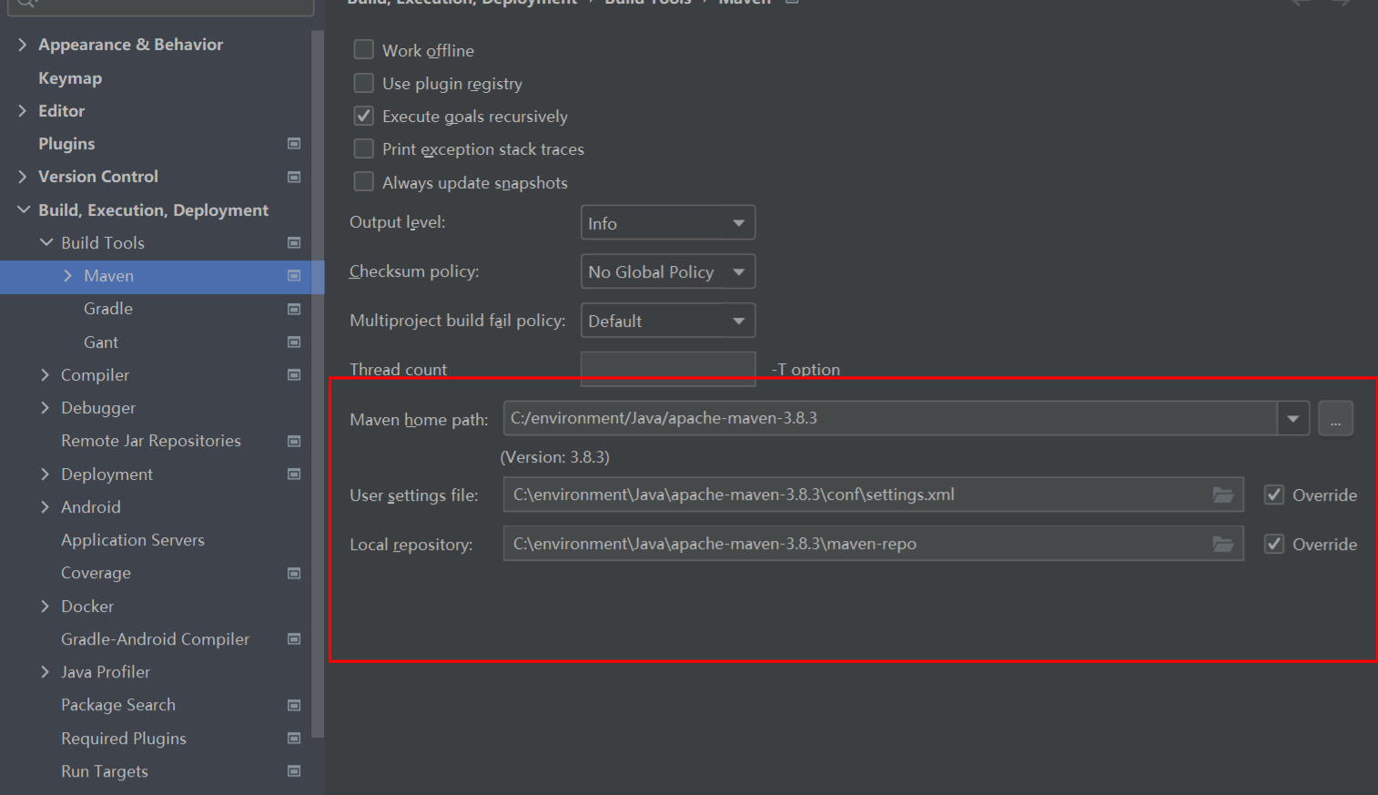Open Run Targets page
This screenshot has height=795, width=1378.
pyautogui.click(x=105, y=771)
